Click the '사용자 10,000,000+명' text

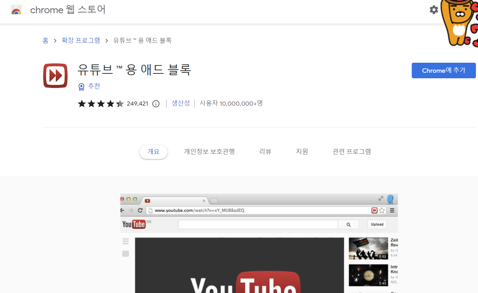(x=231, y=103)
